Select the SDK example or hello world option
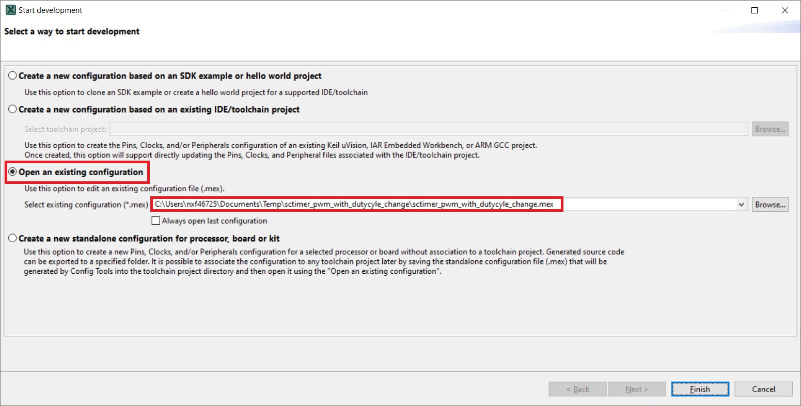801x406 pixels. coord(12,76)
